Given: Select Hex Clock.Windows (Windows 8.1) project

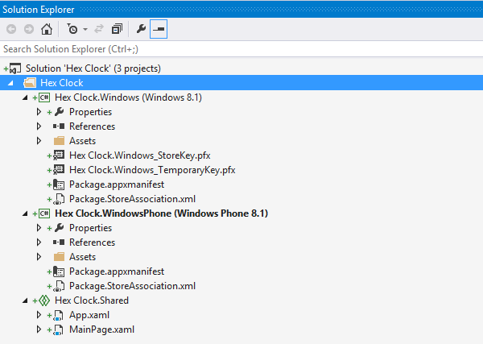Looking at the screenshot, I should click(x=128, y=97).
